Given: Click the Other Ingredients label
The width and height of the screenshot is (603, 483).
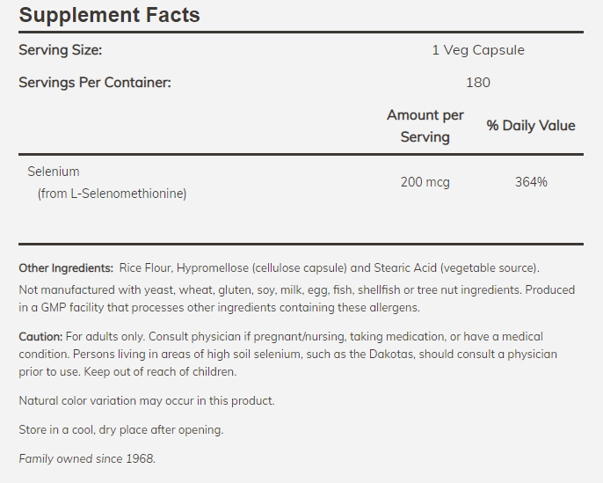Looking at the screenshot, I should point(66,267).
